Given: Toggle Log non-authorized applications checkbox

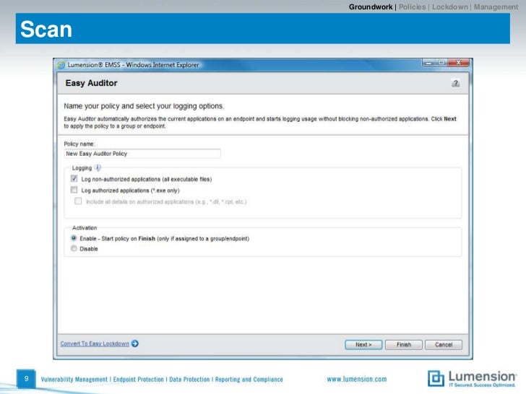Looking at the screenshot, I should click(x=74, y=178).
